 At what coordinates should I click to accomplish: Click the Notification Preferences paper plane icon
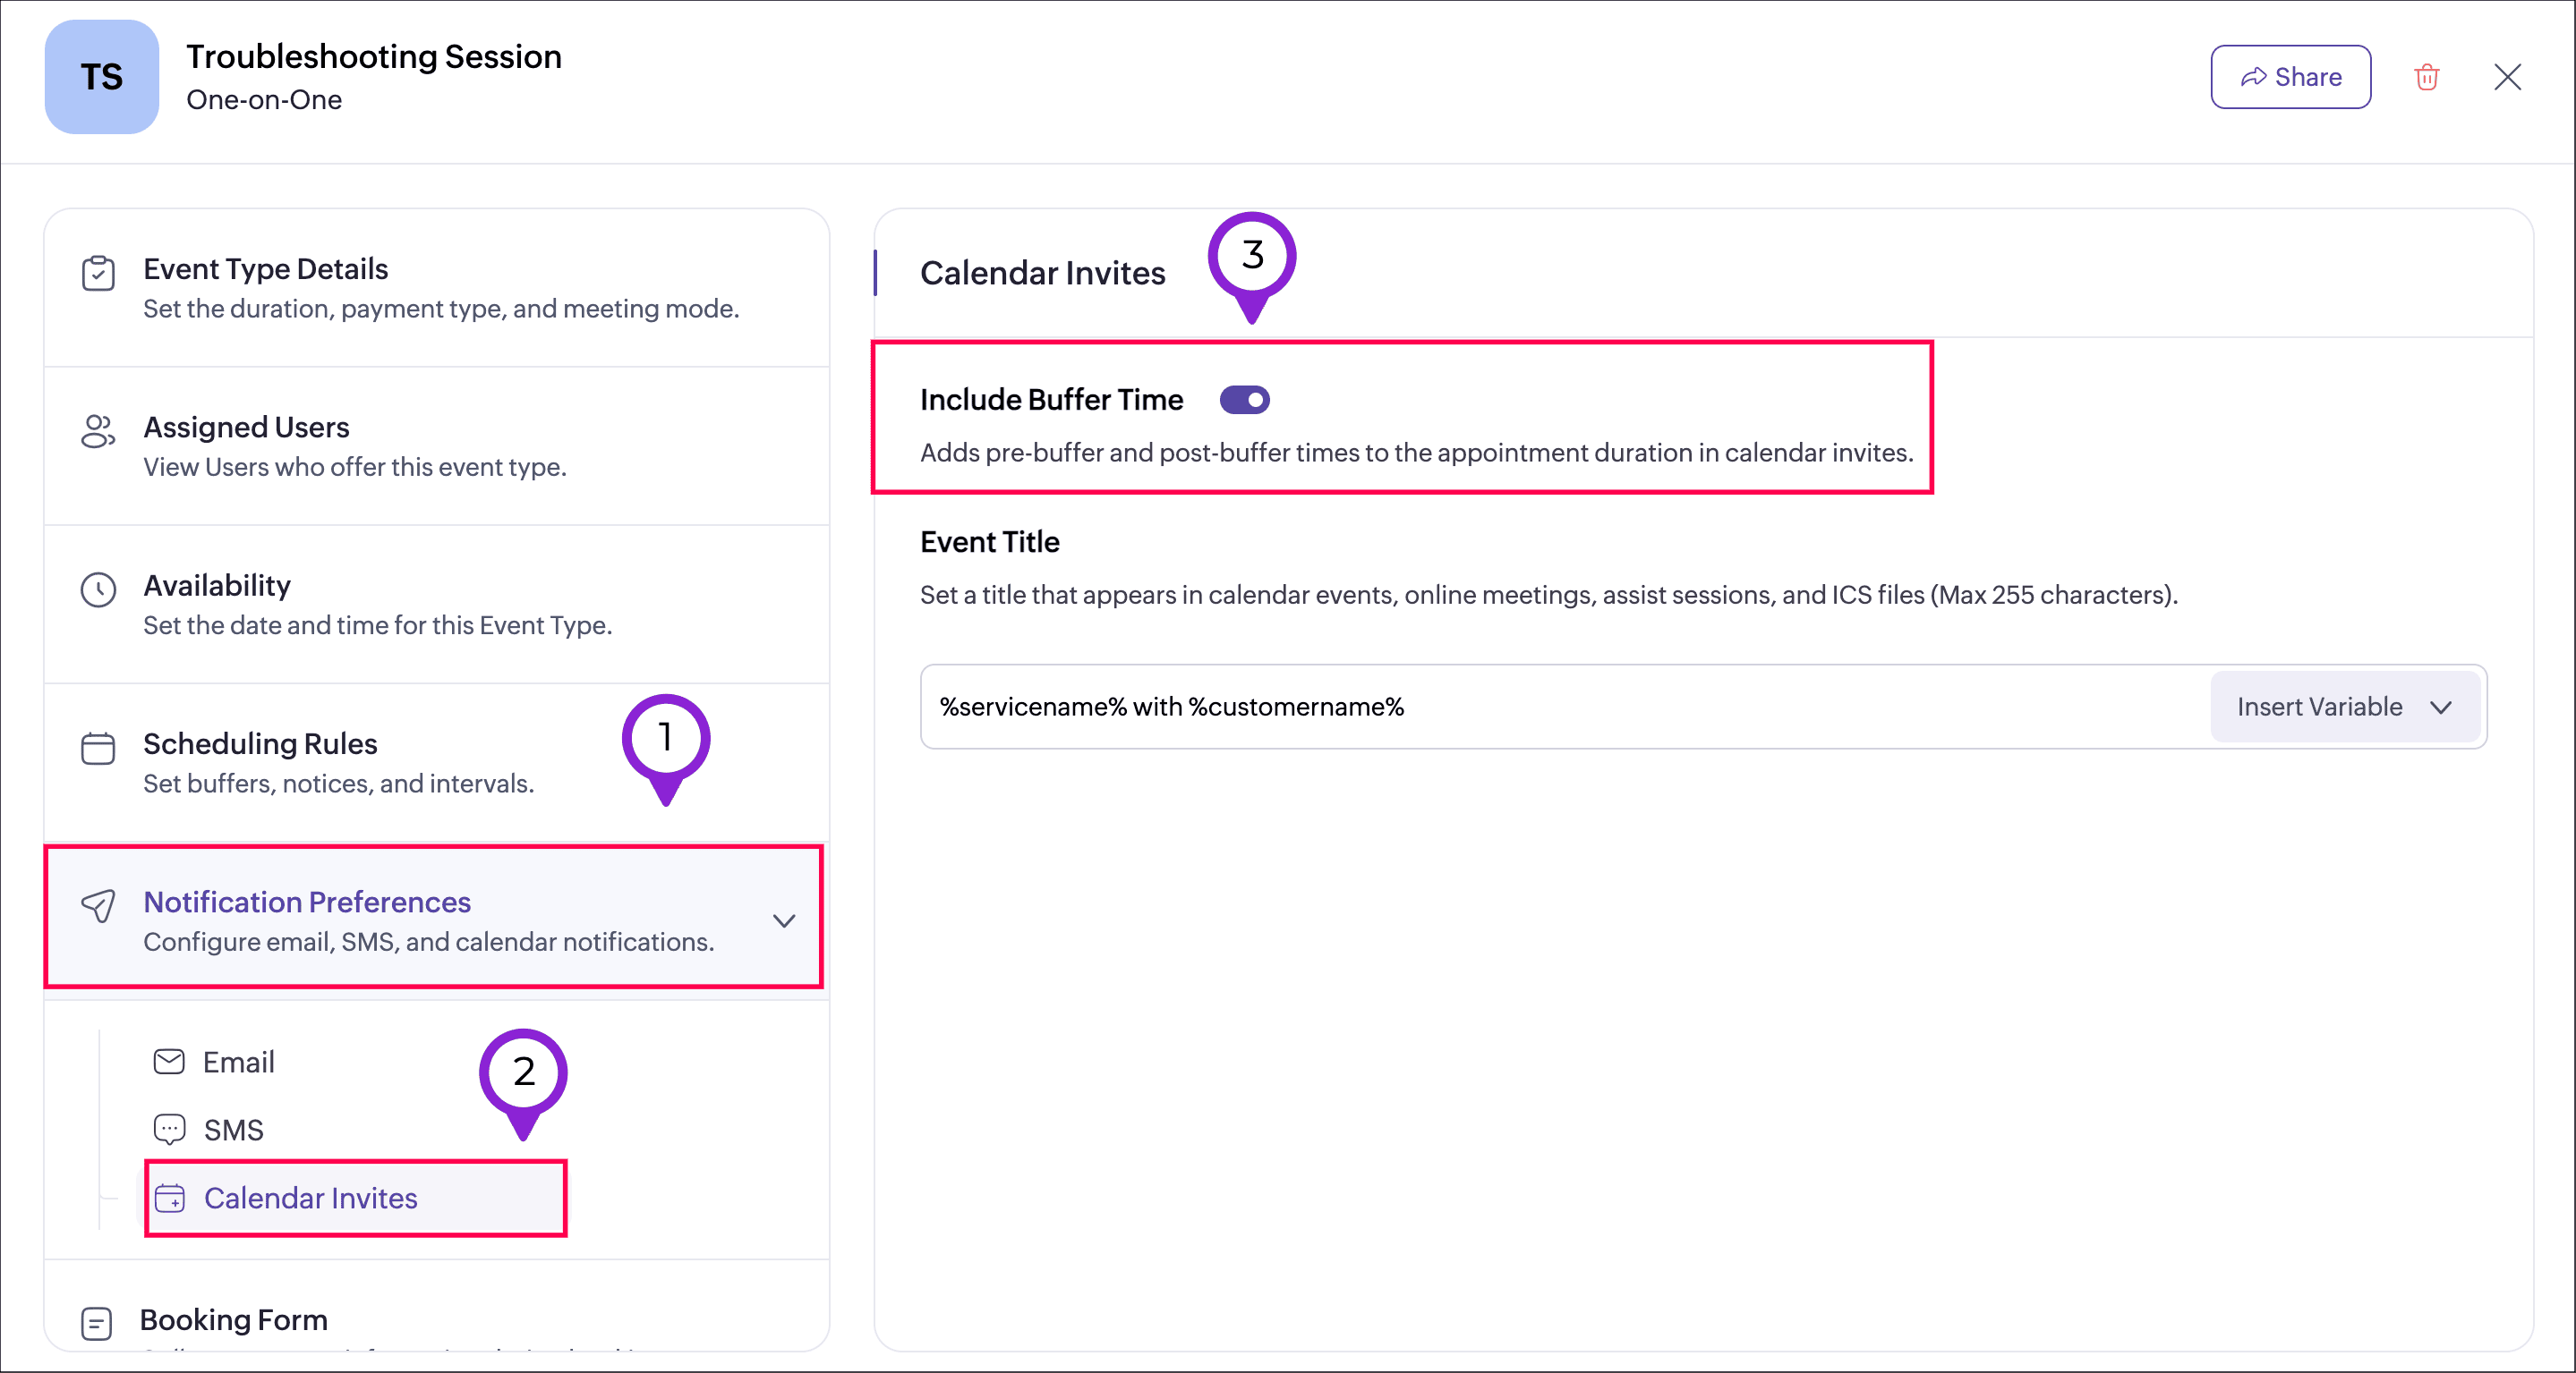coord(98,905)
